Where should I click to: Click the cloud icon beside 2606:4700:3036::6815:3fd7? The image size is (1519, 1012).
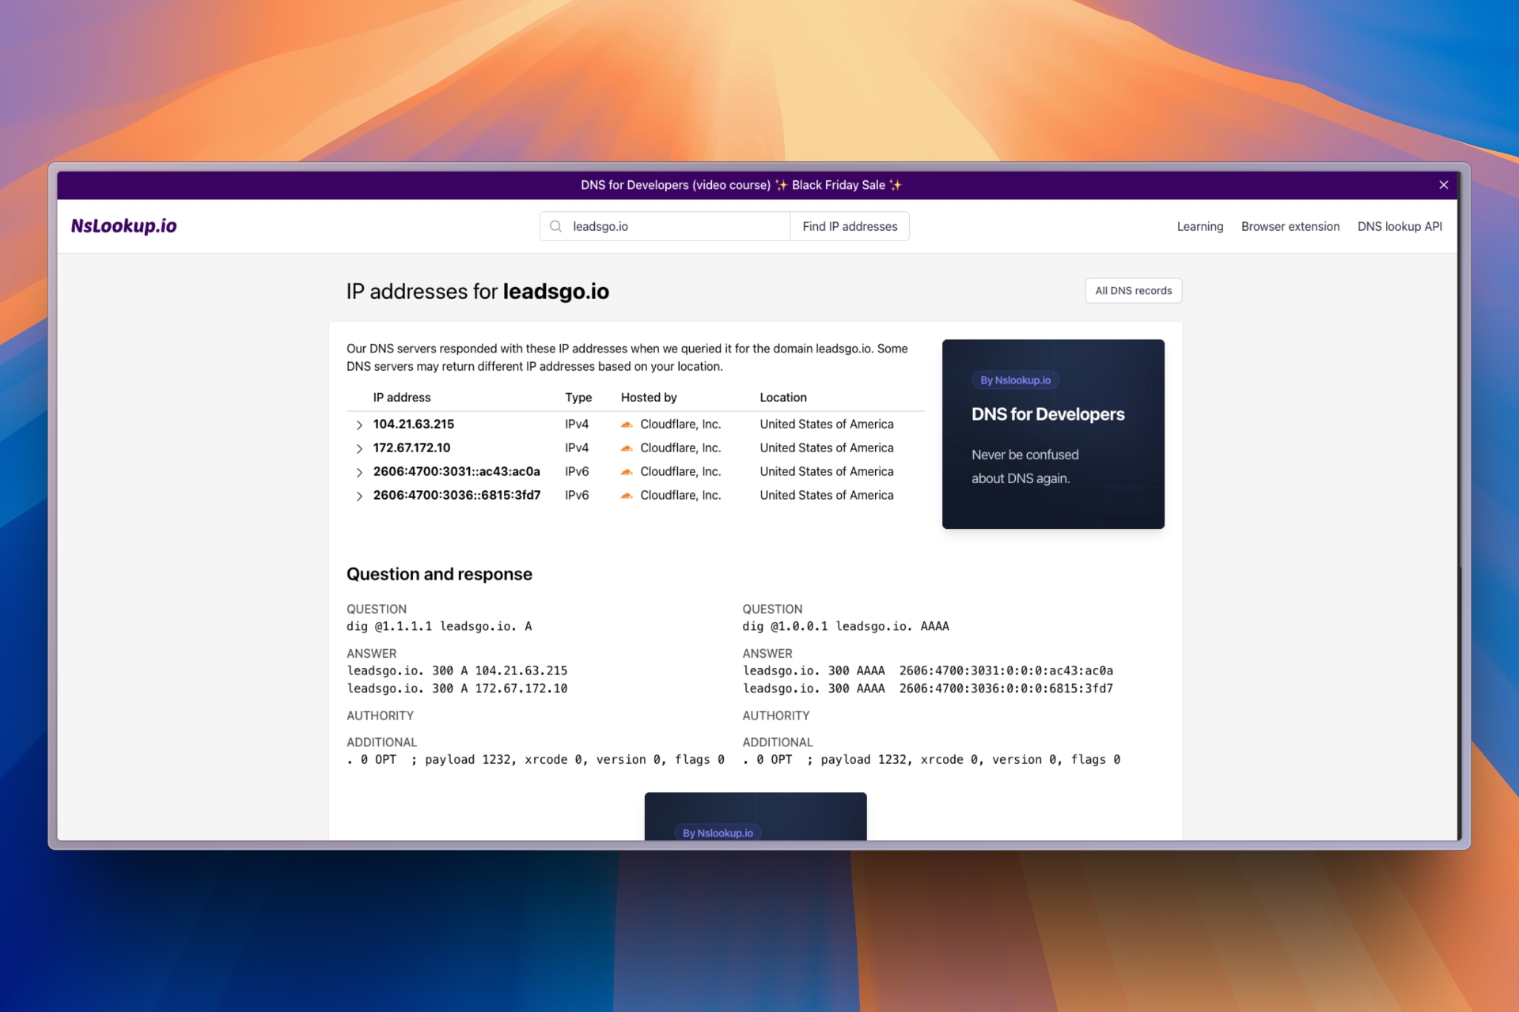[627, 495]
